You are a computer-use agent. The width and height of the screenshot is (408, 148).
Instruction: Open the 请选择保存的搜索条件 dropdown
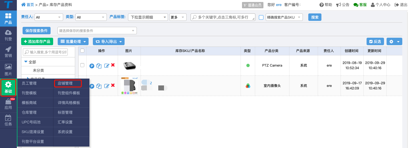pyautogui.click(x=97, y=31)
